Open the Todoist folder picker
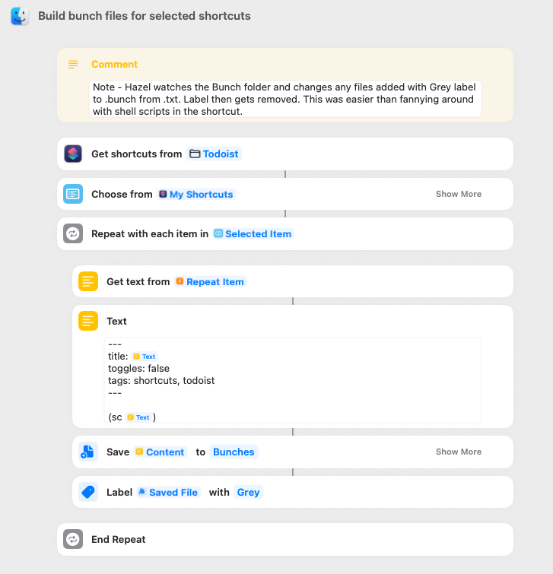The image size is (553, 574). pyautogui.click(x=214, y=154)
